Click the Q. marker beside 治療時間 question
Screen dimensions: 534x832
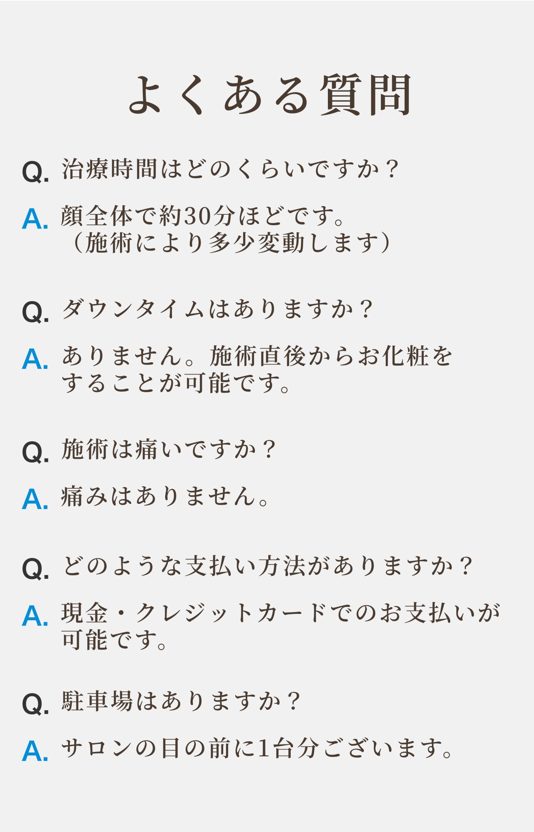[x=35, y=171]
